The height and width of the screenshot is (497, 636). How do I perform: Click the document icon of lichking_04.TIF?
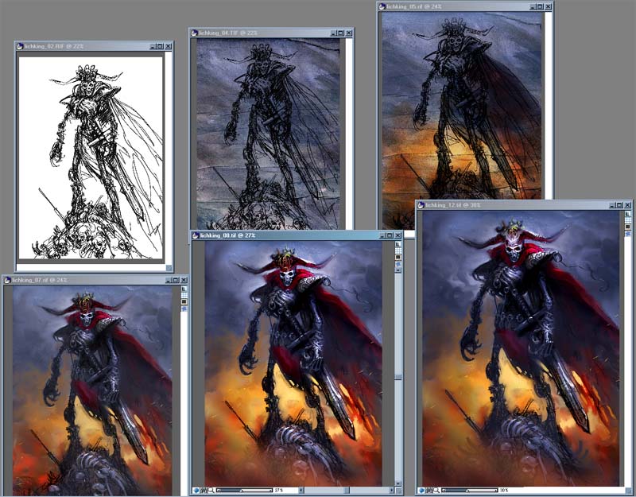[194, 33]
